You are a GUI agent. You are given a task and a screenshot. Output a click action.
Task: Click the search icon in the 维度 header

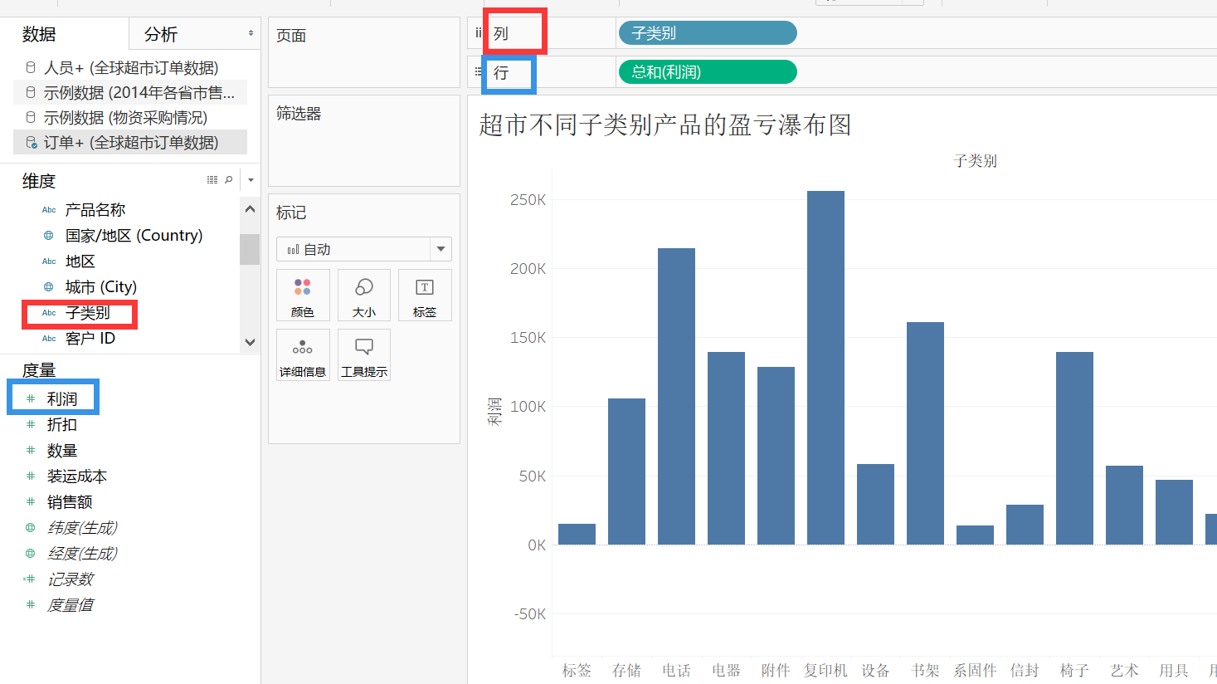(x=229, y=180)
